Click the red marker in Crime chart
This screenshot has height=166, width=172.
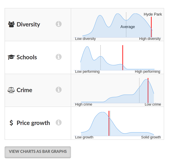148,90
